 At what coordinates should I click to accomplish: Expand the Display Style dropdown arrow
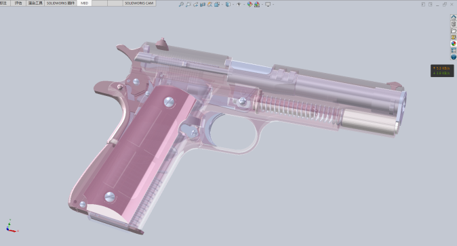click(233, 4)
